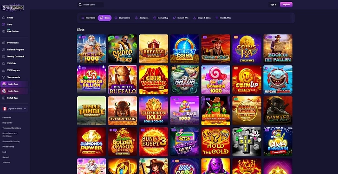Launch the Snoop Dogg Dollars game thumbnail
Viewport: 338px width, 174px height.
click(123, 49)
